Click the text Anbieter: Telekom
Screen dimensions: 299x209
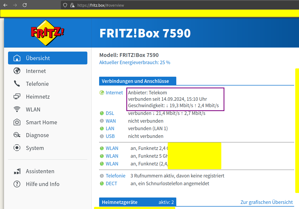coord(147,93)
